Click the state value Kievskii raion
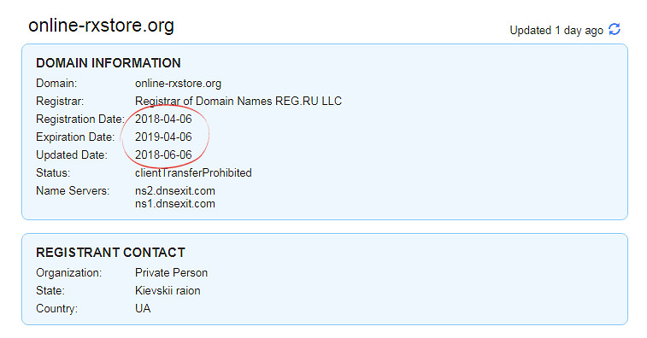Viewport: 647px width, 338px height. (x=168, y=290)
